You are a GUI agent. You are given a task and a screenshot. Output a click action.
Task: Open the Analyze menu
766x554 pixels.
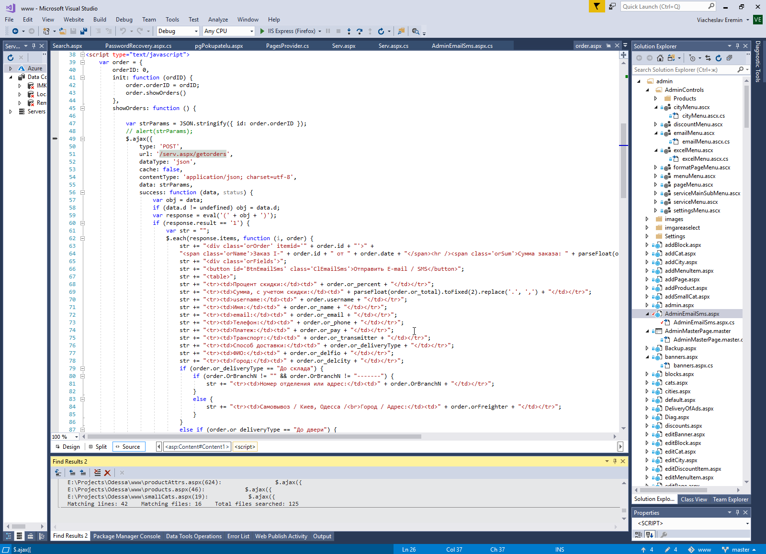point(218,20)
